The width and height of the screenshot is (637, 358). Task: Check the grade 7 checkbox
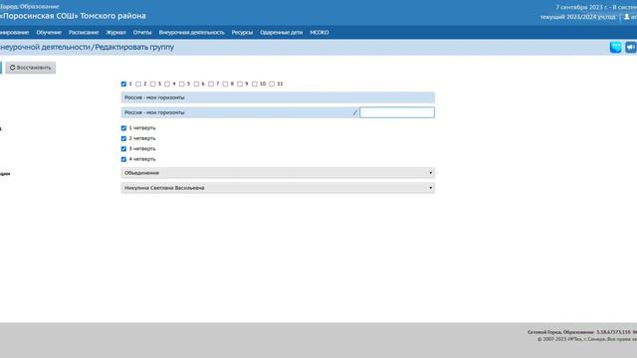tap(211, 84)
